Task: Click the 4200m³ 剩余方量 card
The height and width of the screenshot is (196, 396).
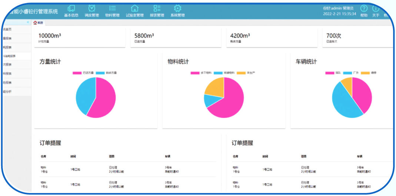Action: coord(272,38)
